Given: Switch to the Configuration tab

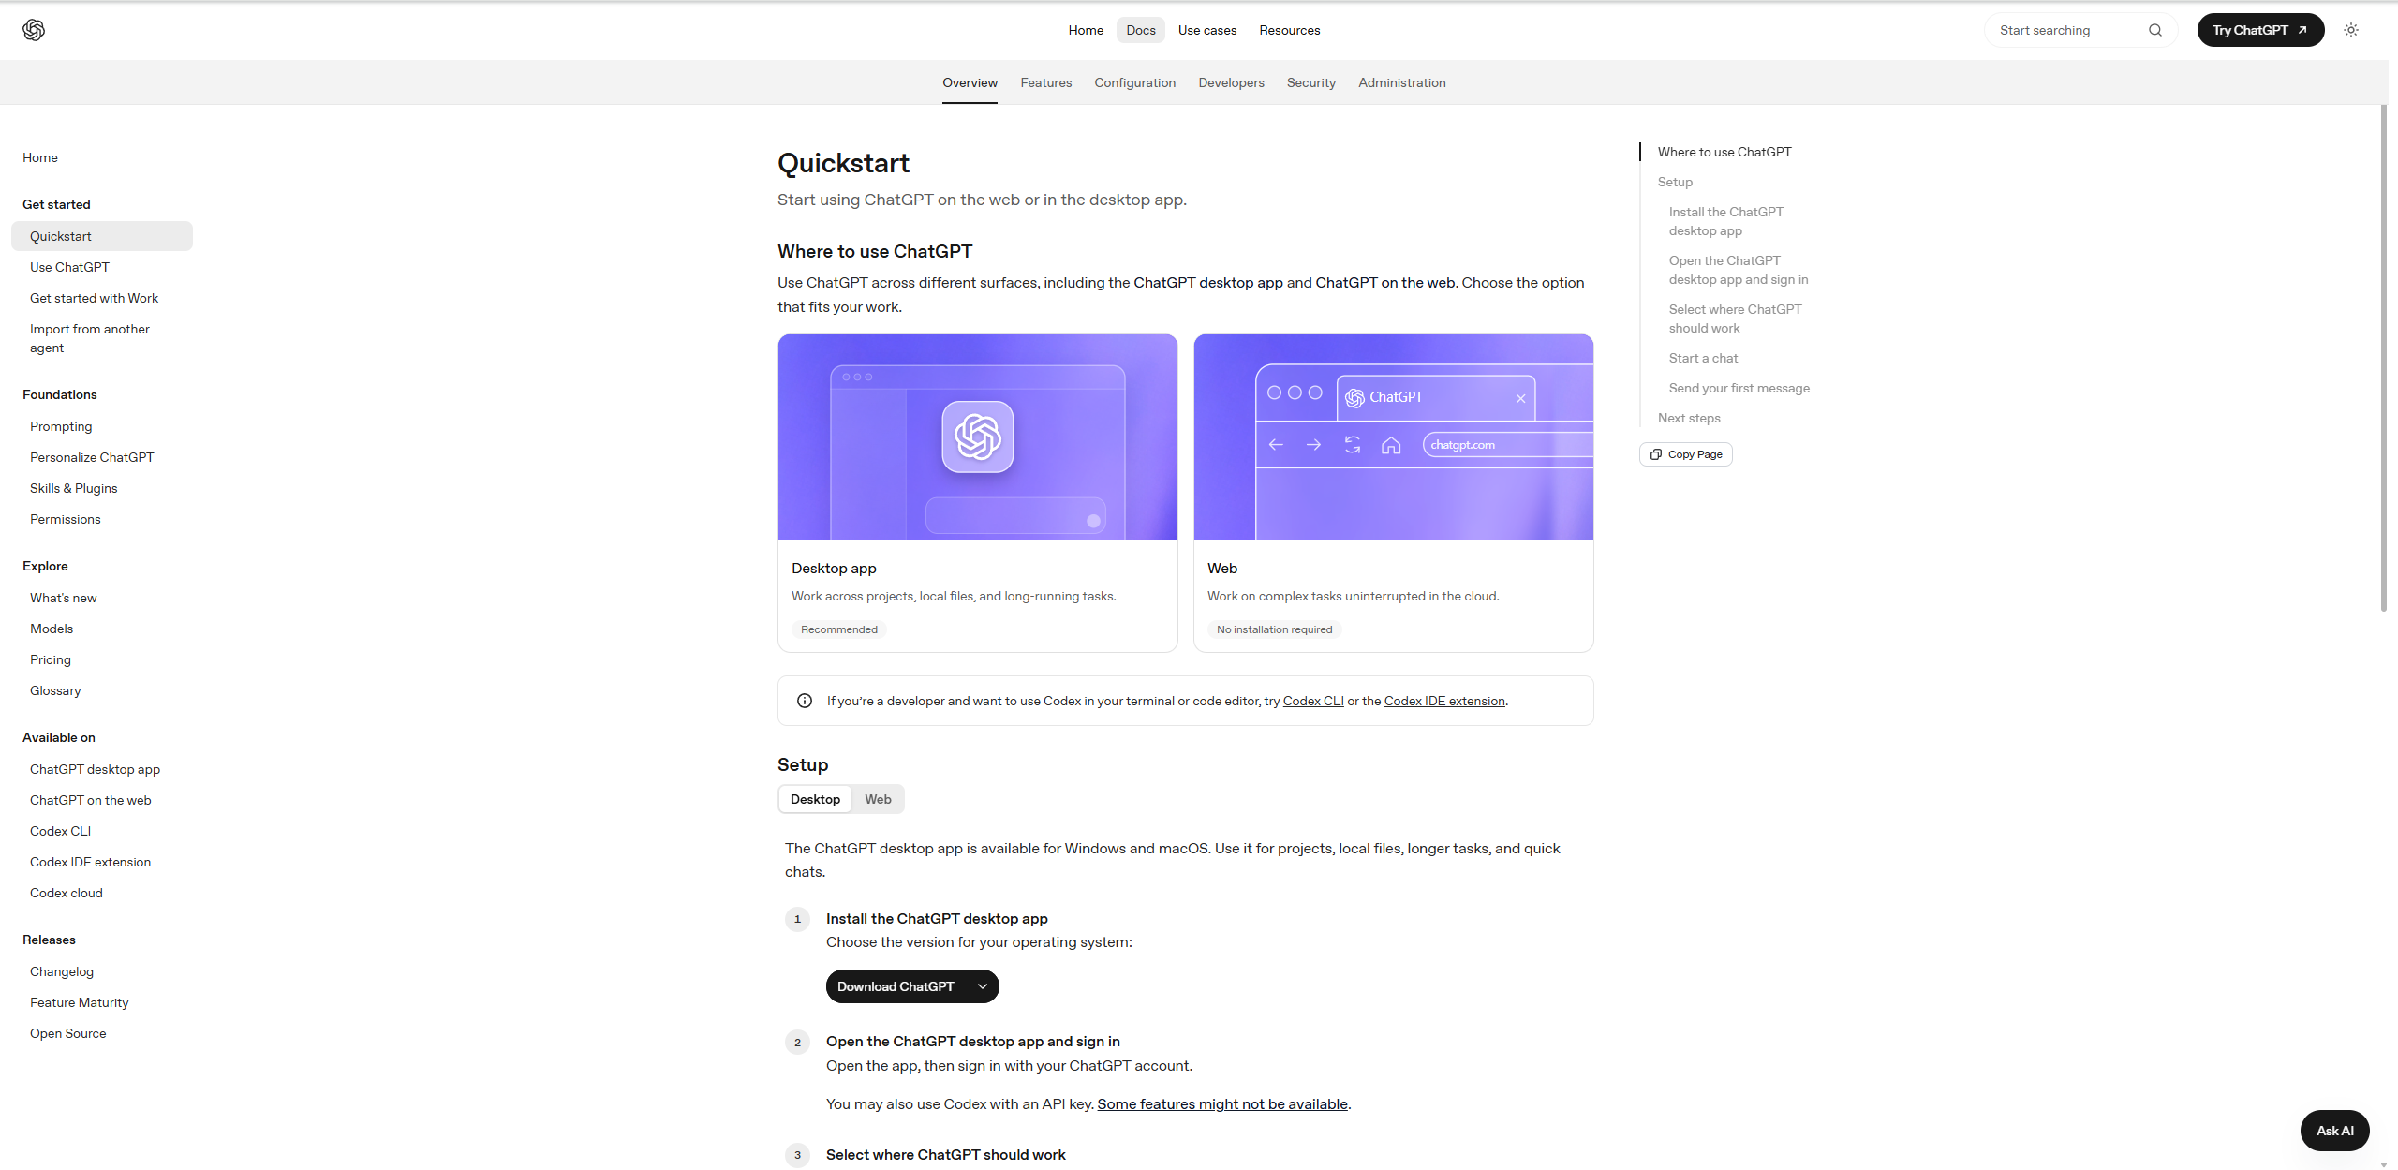Looking at the screenshot, I should 1134,82.
